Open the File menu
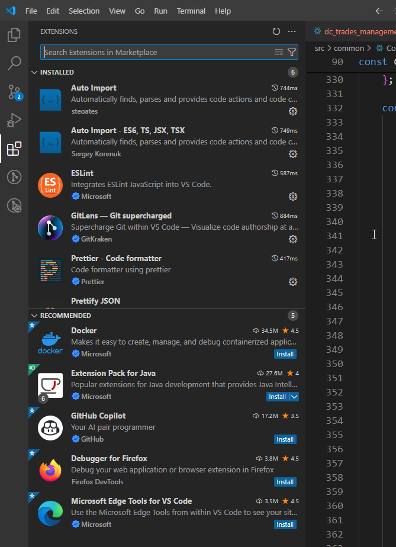Screen dimensions: 396x547 click(31, 11)
